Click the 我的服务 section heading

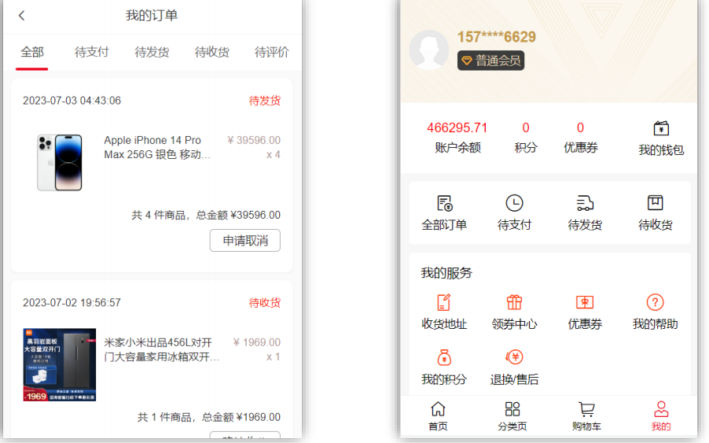coord(446,273)
